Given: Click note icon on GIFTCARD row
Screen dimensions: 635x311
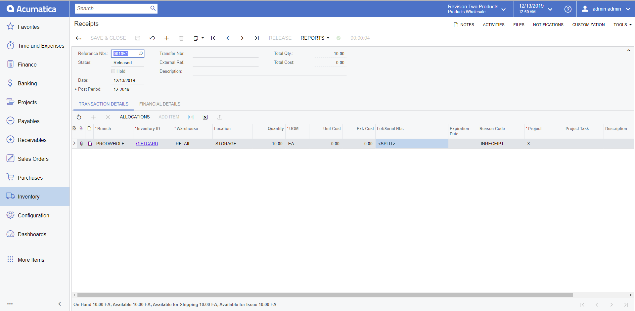Looking at the screenshot, I should pyautogui.click(x=90, y=144).
